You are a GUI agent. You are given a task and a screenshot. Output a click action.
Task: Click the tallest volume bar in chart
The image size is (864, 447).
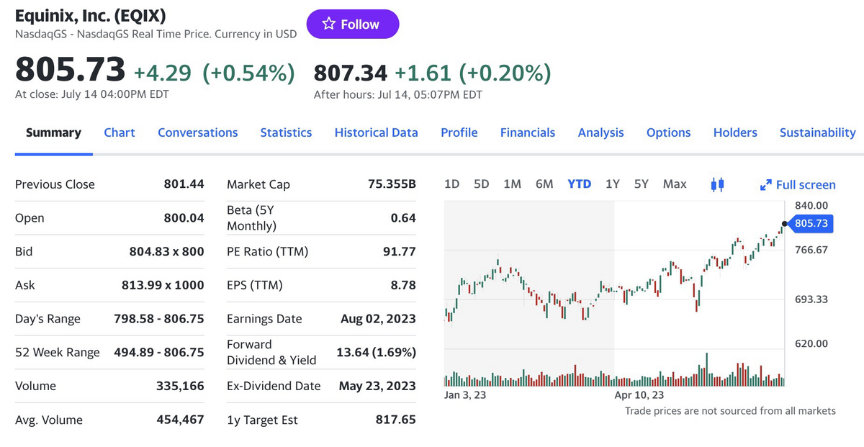pos(707,369)
